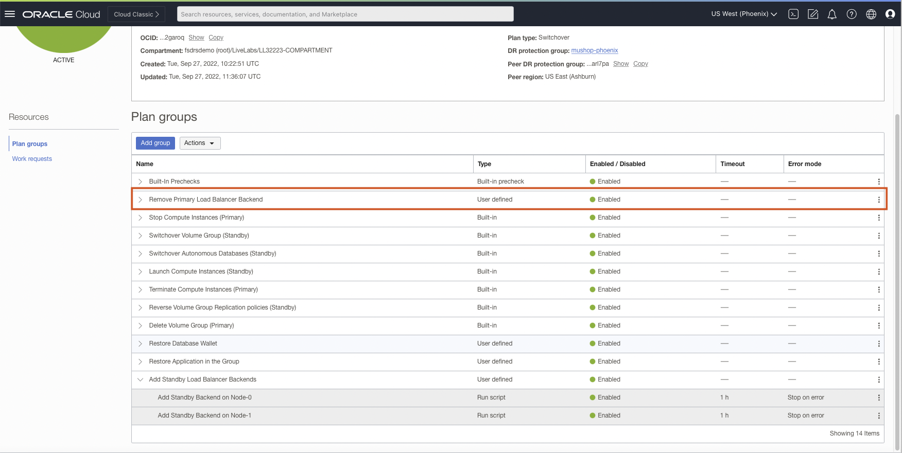Launch Cloud Shell from the header
The width and height of the screenshot is (902, 453).
point(793,14)
